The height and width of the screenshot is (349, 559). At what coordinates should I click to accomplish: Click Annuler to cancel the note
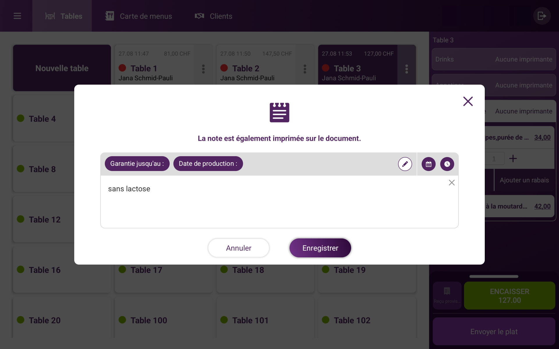click(238, 248)
